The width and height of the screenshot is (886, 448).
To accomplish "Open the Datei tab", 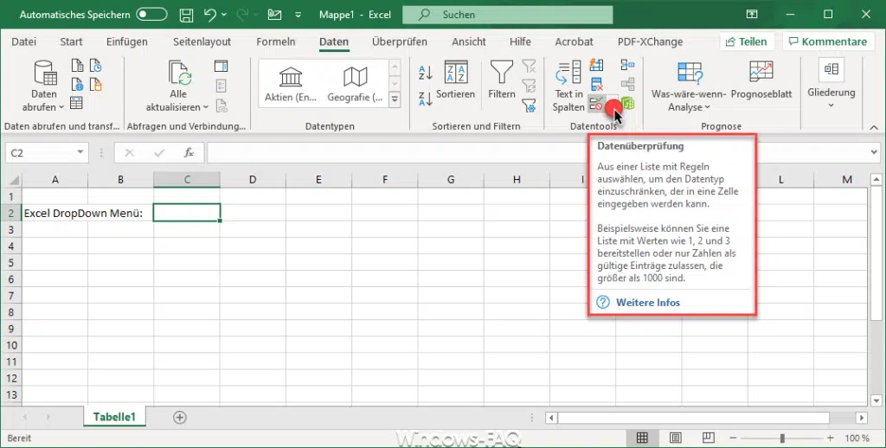I will (x=23, y=42).
